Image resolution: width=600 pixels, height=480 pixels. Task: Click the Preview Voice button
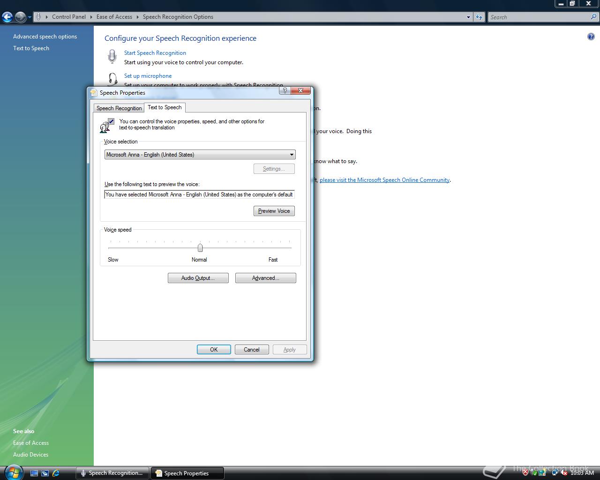point(274,211)
